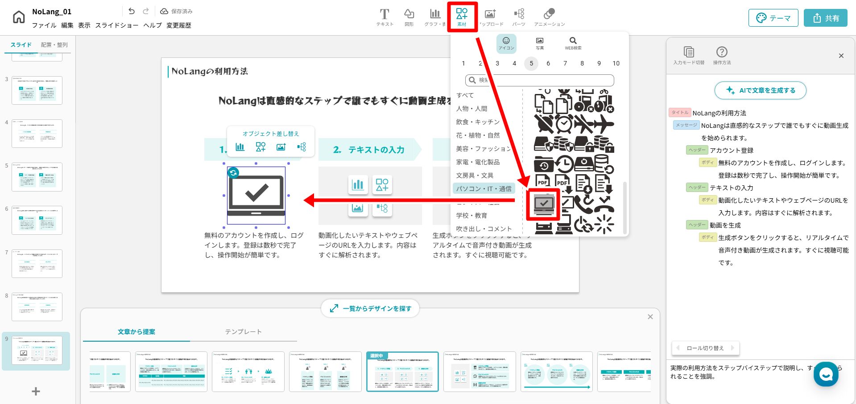The width and height of the screenshot is (856, 404).
Task: Close the right text panel
Action: tap(841, 56)
